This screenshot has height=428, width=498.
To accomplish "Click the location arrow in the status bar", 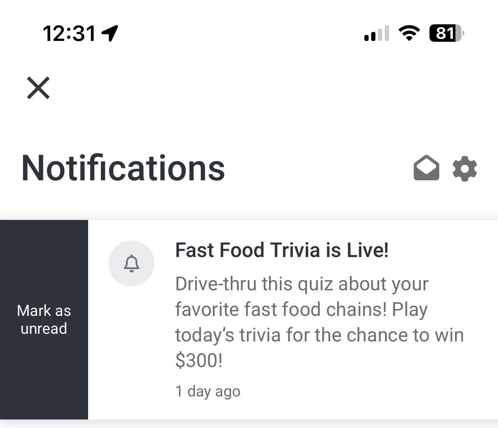I will tap(110, 34).
